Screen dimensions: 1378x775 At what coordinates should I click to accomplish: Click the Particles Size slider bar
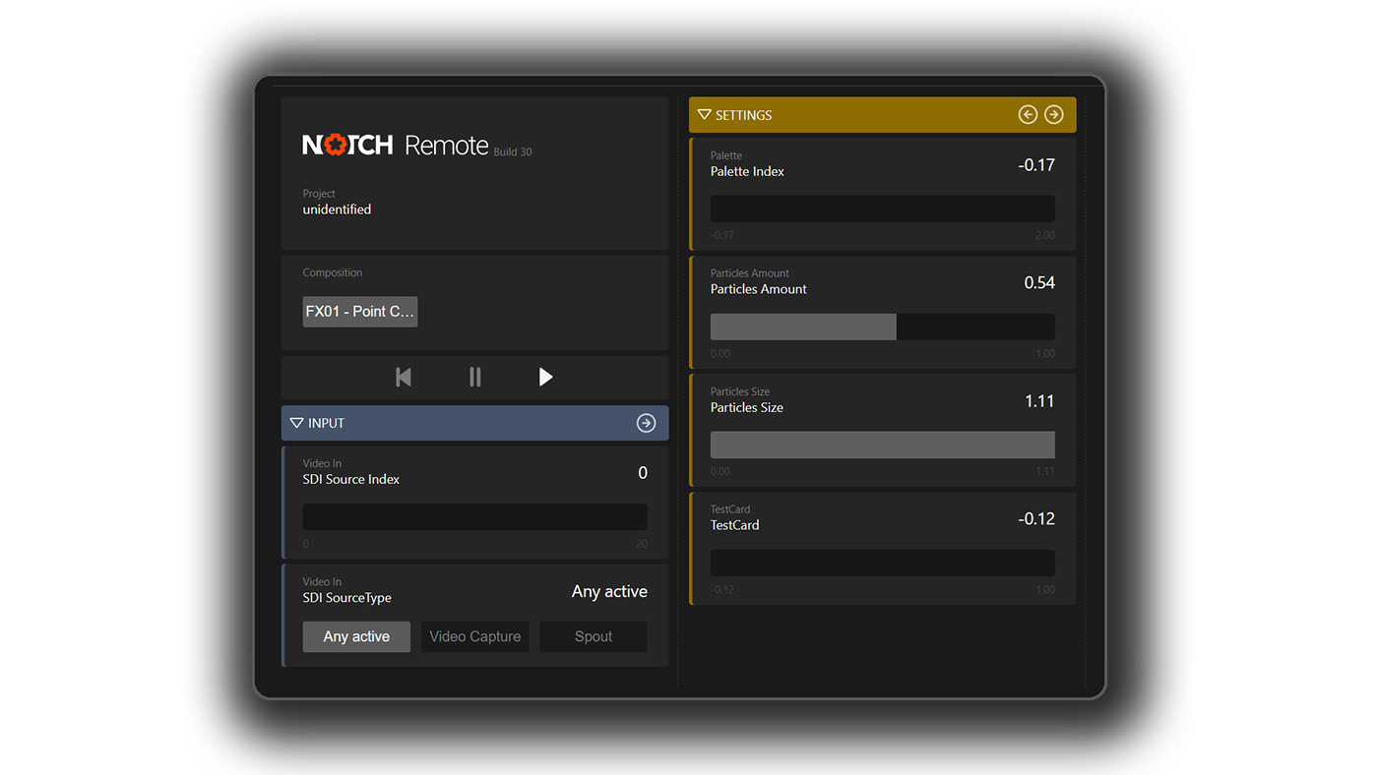point(883,445)
